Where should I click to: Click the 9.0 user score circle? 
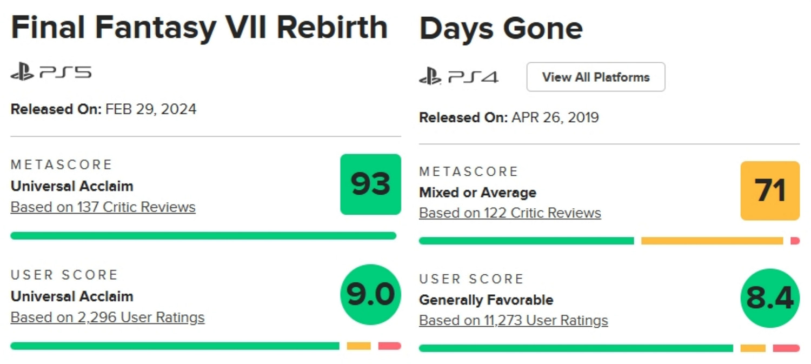pyautogui.click(x=370, y=294)
